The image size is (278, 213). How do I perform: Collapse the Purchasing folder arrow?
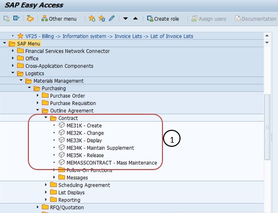pos(29,87)
